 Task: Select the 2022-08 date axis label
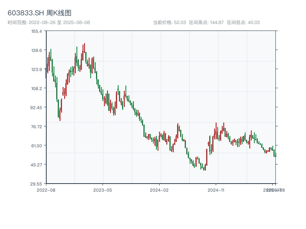pos(46,190)
